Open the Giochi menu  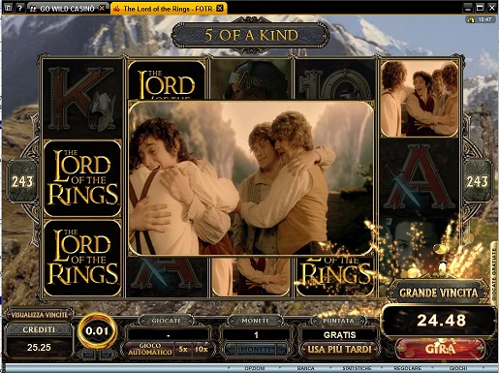tap(458, 368)
